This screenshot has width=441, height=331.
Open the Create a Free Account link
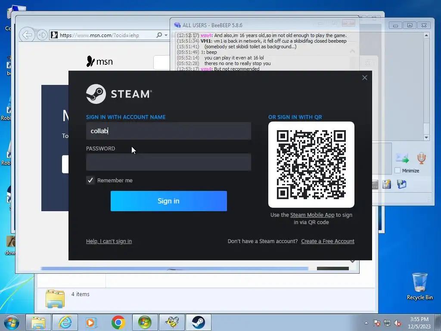click(328, 241)
